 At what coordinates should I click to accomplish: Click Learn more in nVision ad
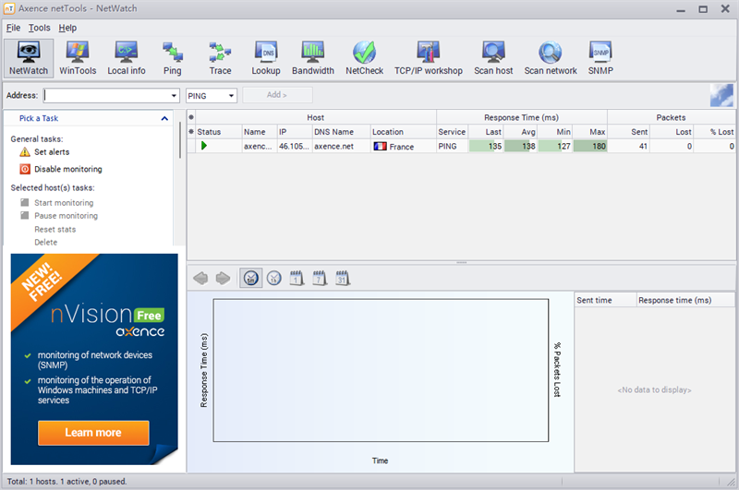(x=93, y=433)
